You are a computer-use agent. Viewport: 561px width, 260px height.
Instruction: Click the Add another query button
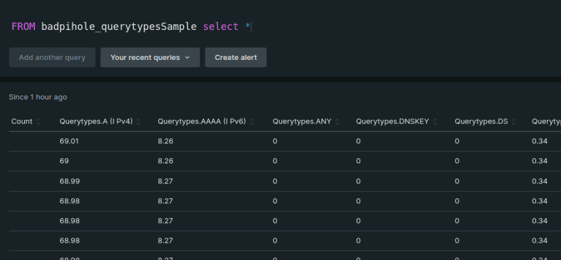click(x=52, y=57)
